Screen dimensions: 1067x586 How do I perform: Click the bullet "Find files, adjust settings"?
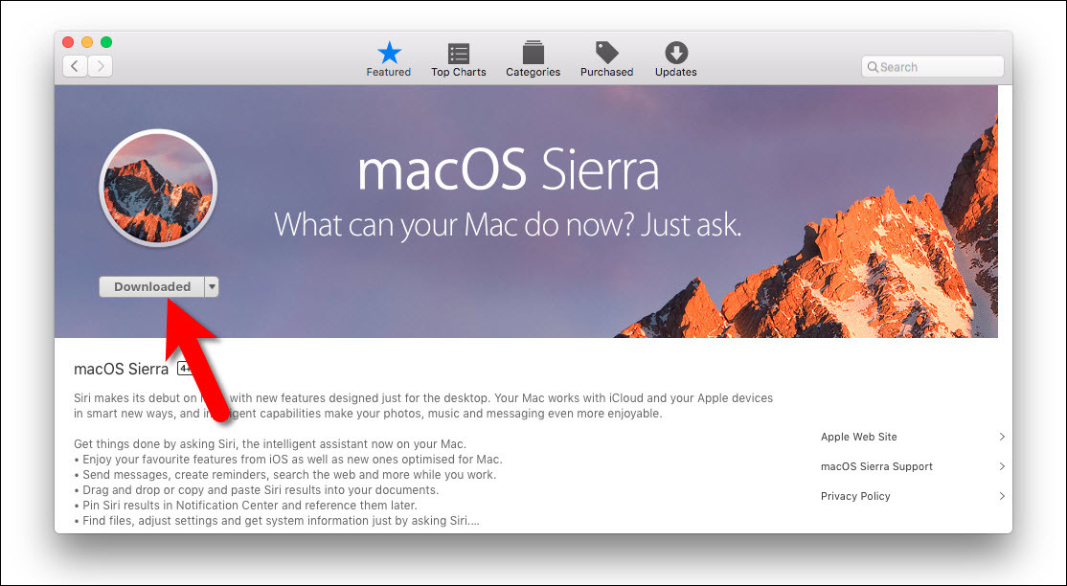click(277, 521)
